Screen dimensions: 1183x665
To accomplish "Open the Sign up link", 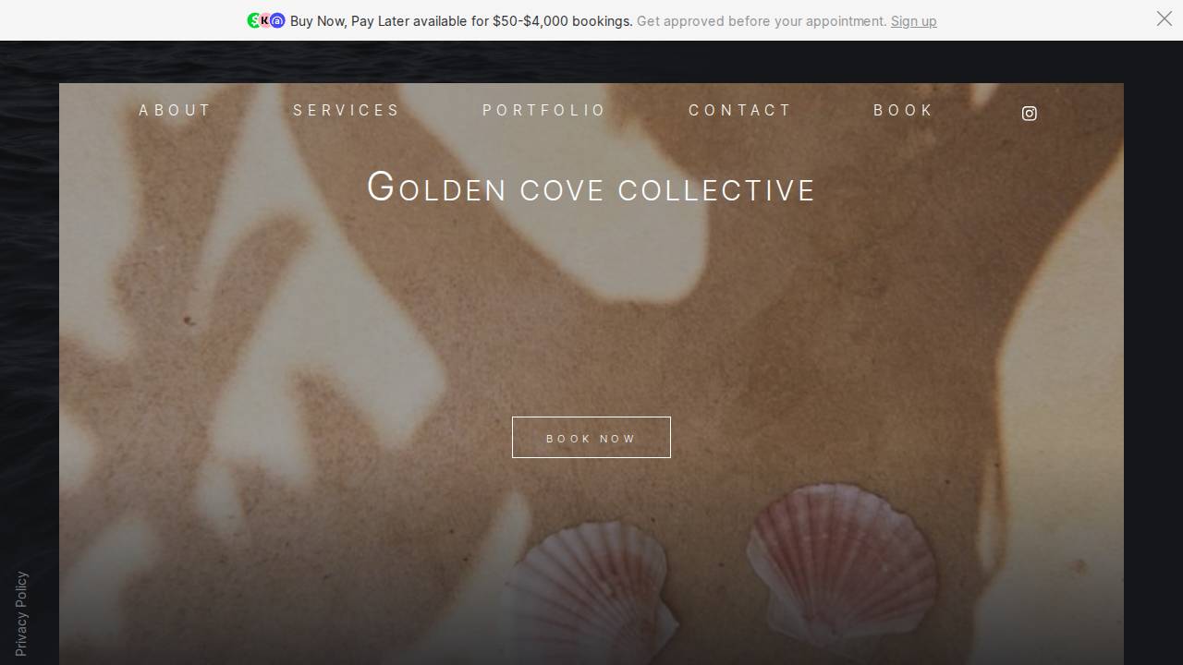I will click(913, 21).
